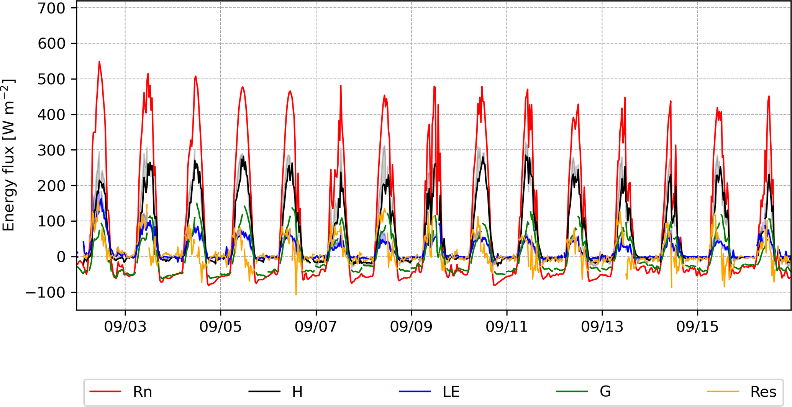Select the Rn legend label text
Viewport: 792px width, 407px height.
coord(143,392)
